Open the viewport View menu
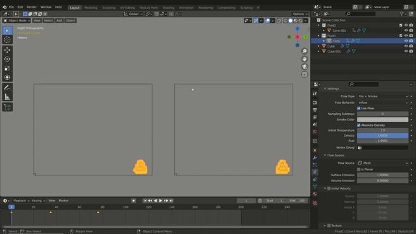416x234 pixels. click(x=37, y=20)
